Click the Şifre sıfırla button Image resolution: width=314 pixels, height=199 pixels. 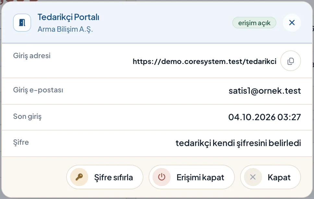(x=105, y=177)
